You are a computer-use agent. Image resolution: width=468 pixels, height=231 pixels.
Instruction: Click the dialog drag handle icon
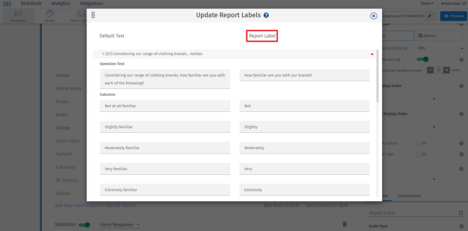pos(93,15)
